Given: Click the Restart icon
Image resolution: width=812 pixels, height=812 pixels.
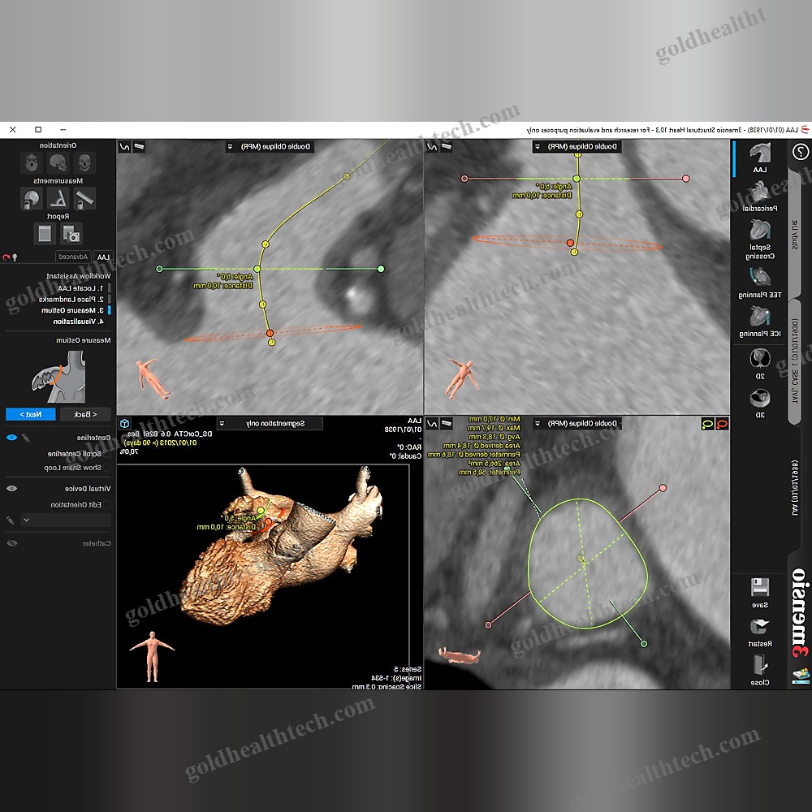Looking at the screenshot, I should pyautogui.click(x=760, y=627).
